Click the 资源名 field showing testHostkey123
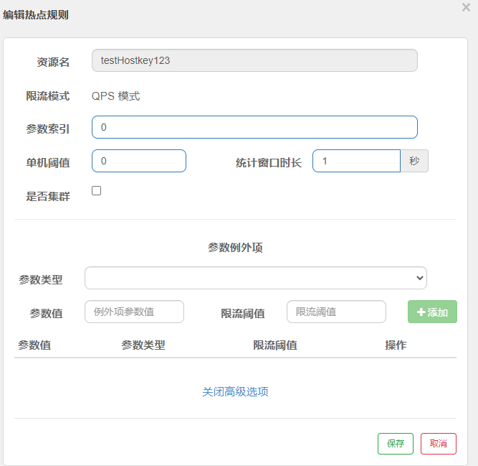 [x=254, y=60]
